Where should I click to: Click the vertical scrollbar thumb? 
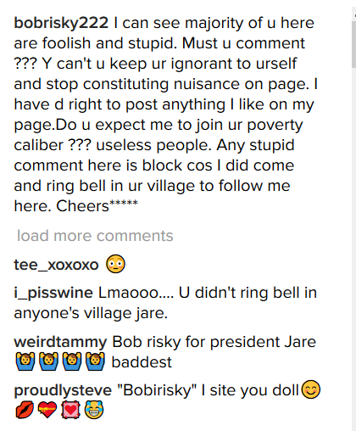353,42
